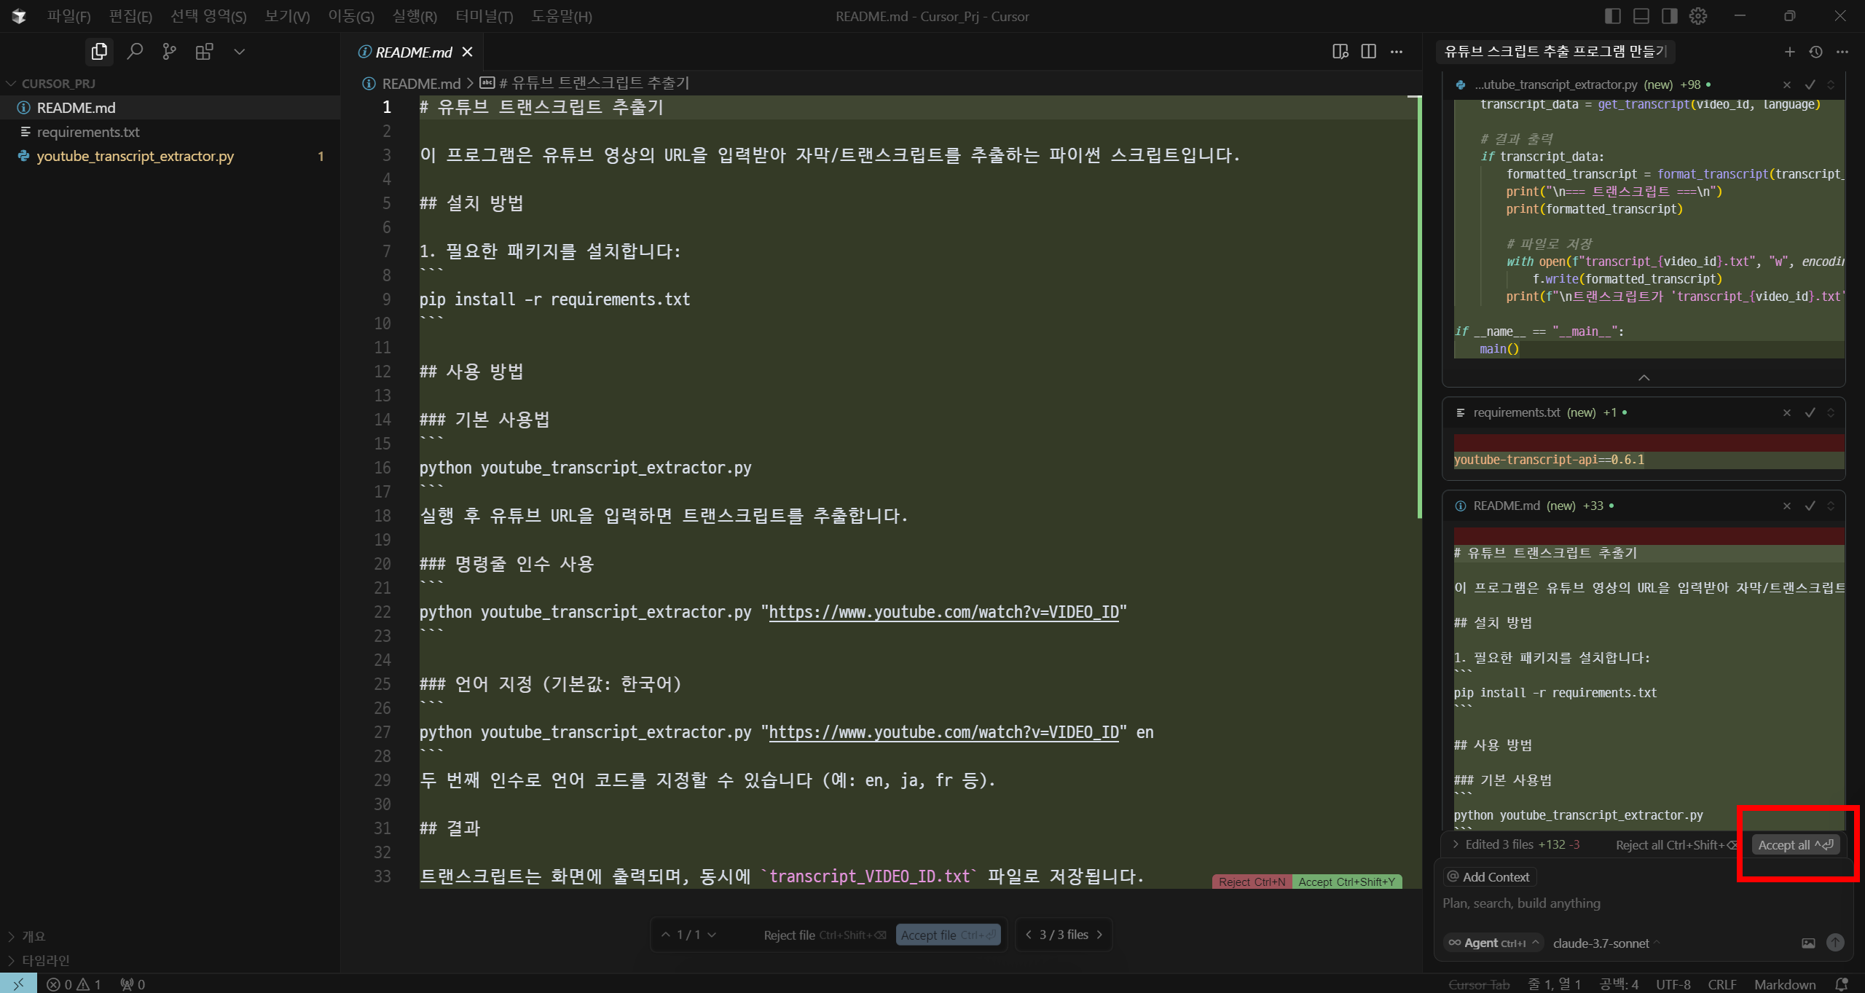Open chat history clock icon
The width and height of the screenshot is (1865, 993).
[x=1815, y=52]
